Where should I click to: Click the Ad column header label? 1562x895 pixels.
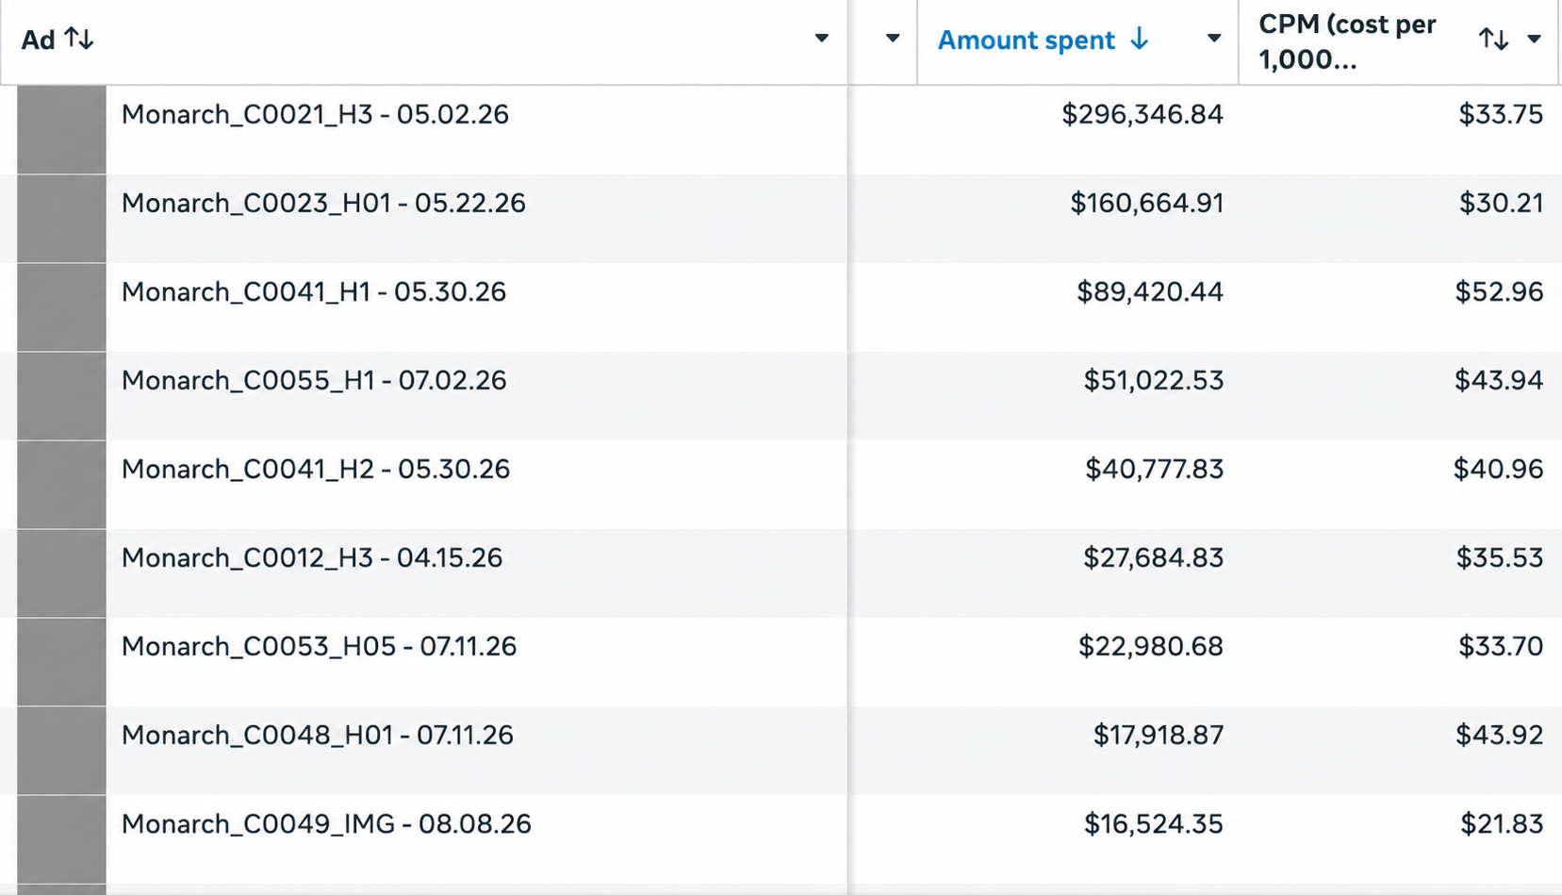pyautogui.click(x=38, y=40)
